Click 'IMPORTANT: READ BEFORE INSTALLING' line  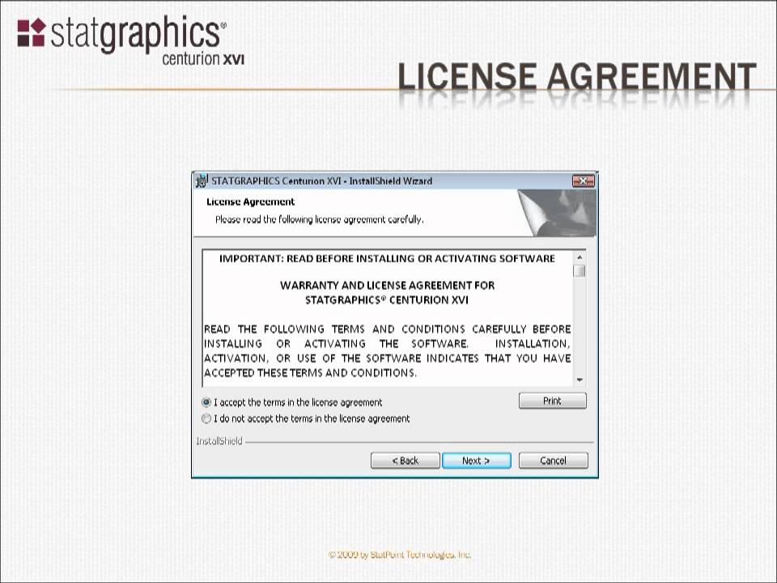pos(387,259)
